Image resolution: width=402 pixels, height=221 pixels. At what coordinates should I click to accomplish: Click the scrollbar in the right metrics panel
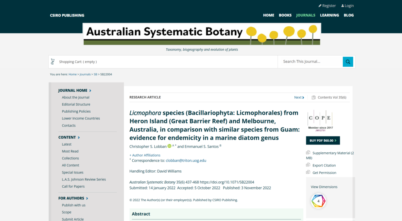(354, 197)
